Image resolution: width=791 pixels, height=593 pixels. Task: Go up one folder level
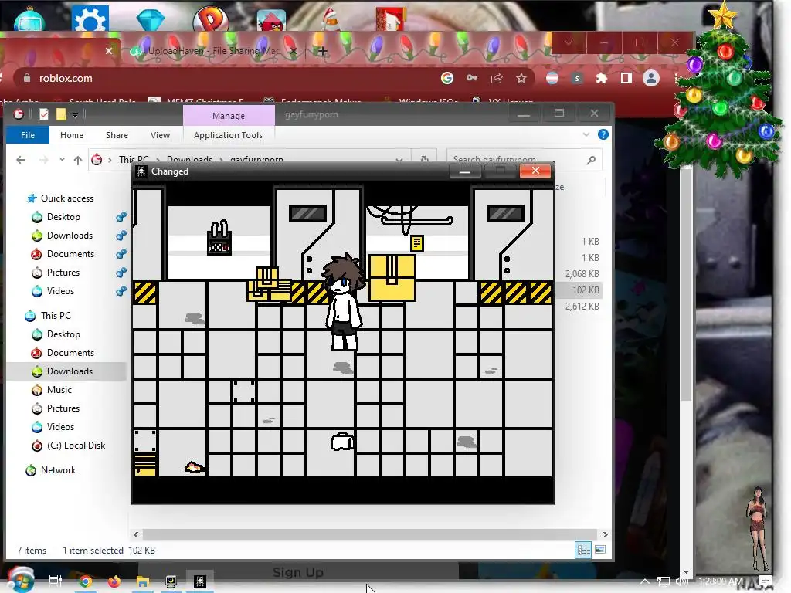point(78,161)
